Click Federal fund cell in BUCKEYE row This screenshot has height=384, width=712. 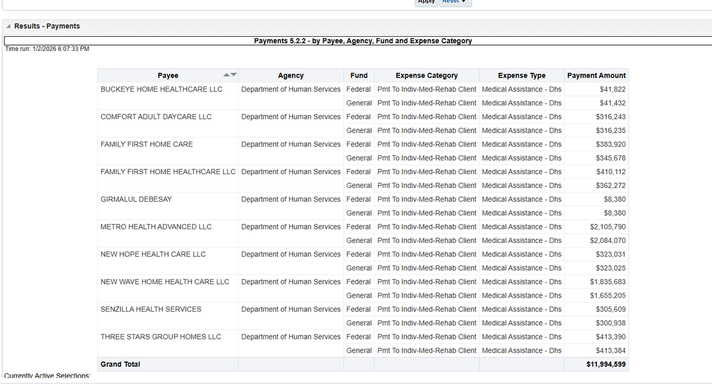(358, 89)
